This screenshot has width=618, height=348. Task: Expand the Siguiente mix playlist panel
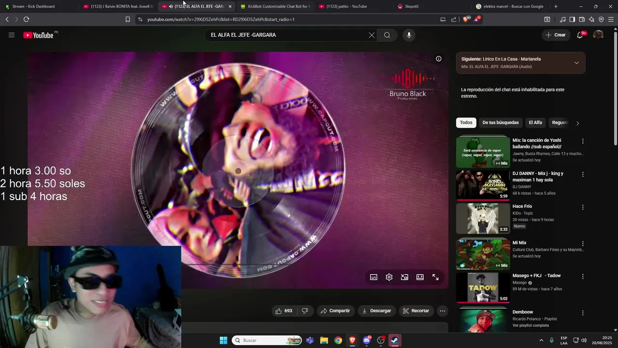[x=576, y=63]
